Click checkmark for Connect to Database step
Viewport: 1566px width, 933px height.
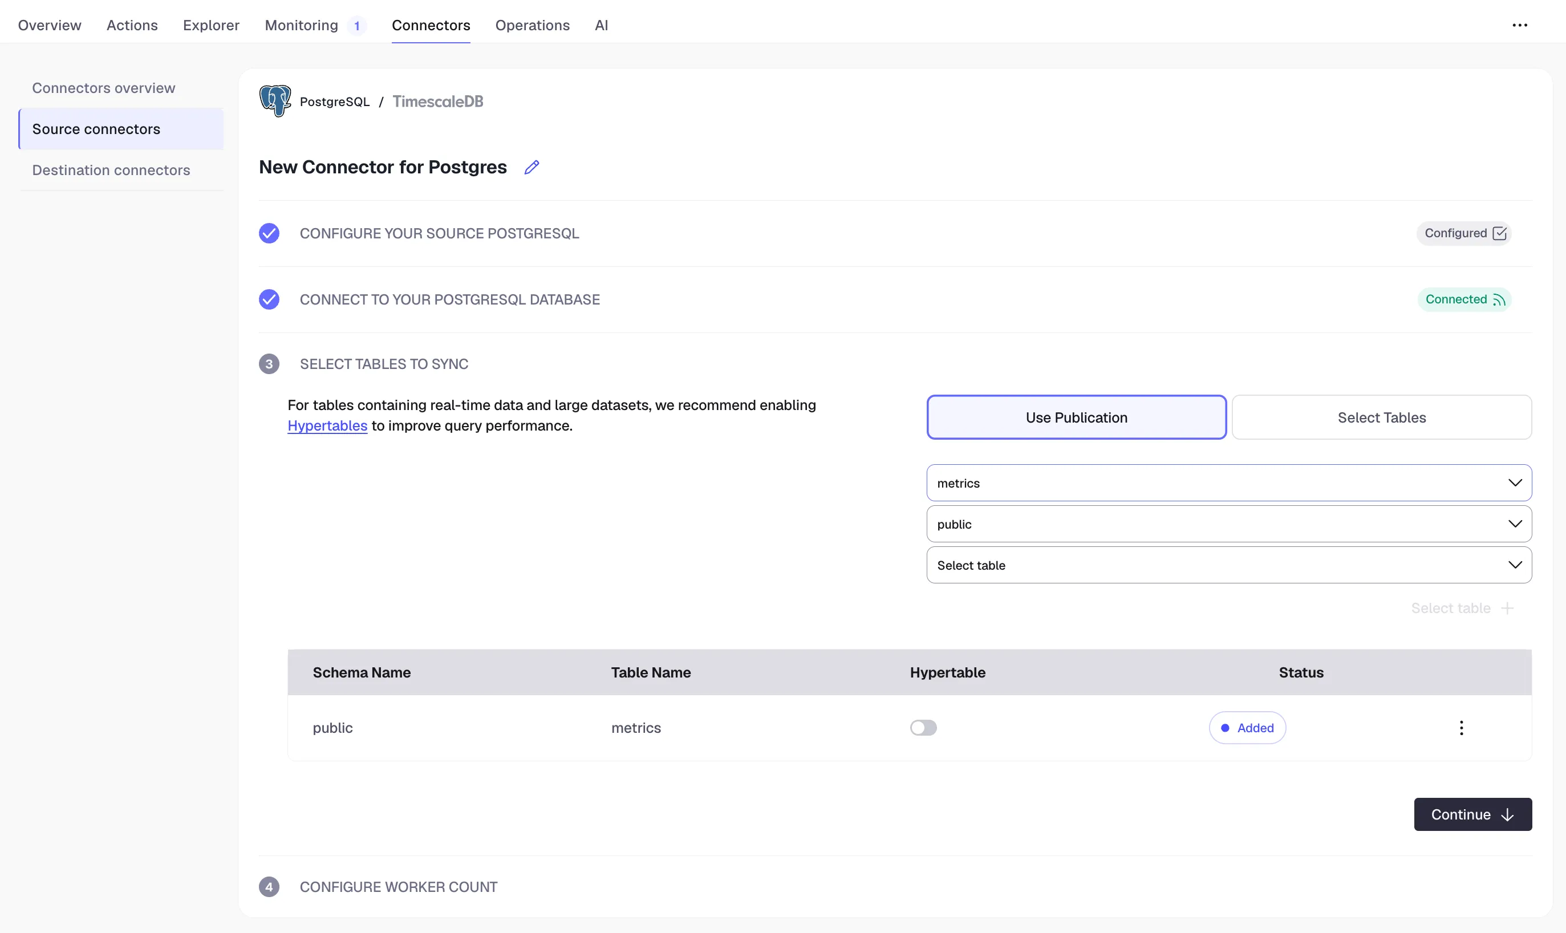pos(269,299)
